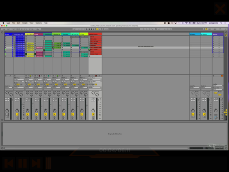Click the Master track pan knob

pos(216,111)
